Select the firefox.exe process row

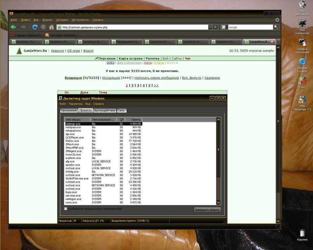pyautogui.click(x=103, y=141)
